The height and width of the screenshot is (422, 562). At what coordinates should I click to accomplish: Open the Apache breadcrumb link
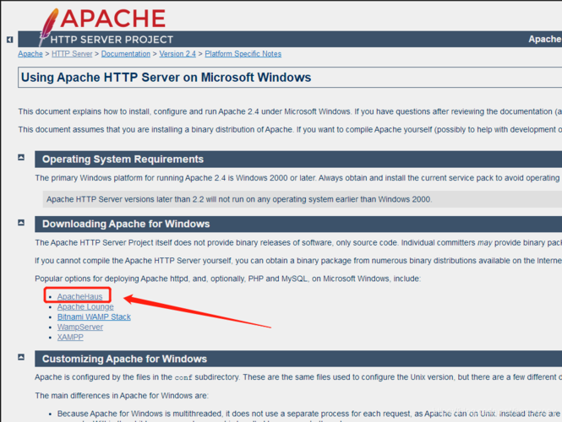(30, 54)
